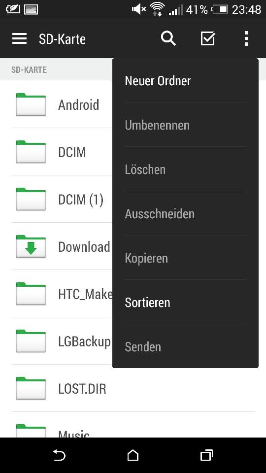Viewport: 266px width, 473px height.
Task: Open the hamburger navigation menu
Action: coord(19,39)
